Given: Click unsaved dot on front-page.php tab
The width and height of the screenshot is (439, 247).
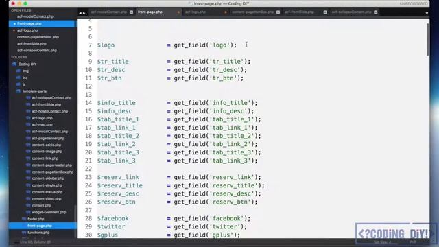Looking at the screenshot, I should (178, 12).
